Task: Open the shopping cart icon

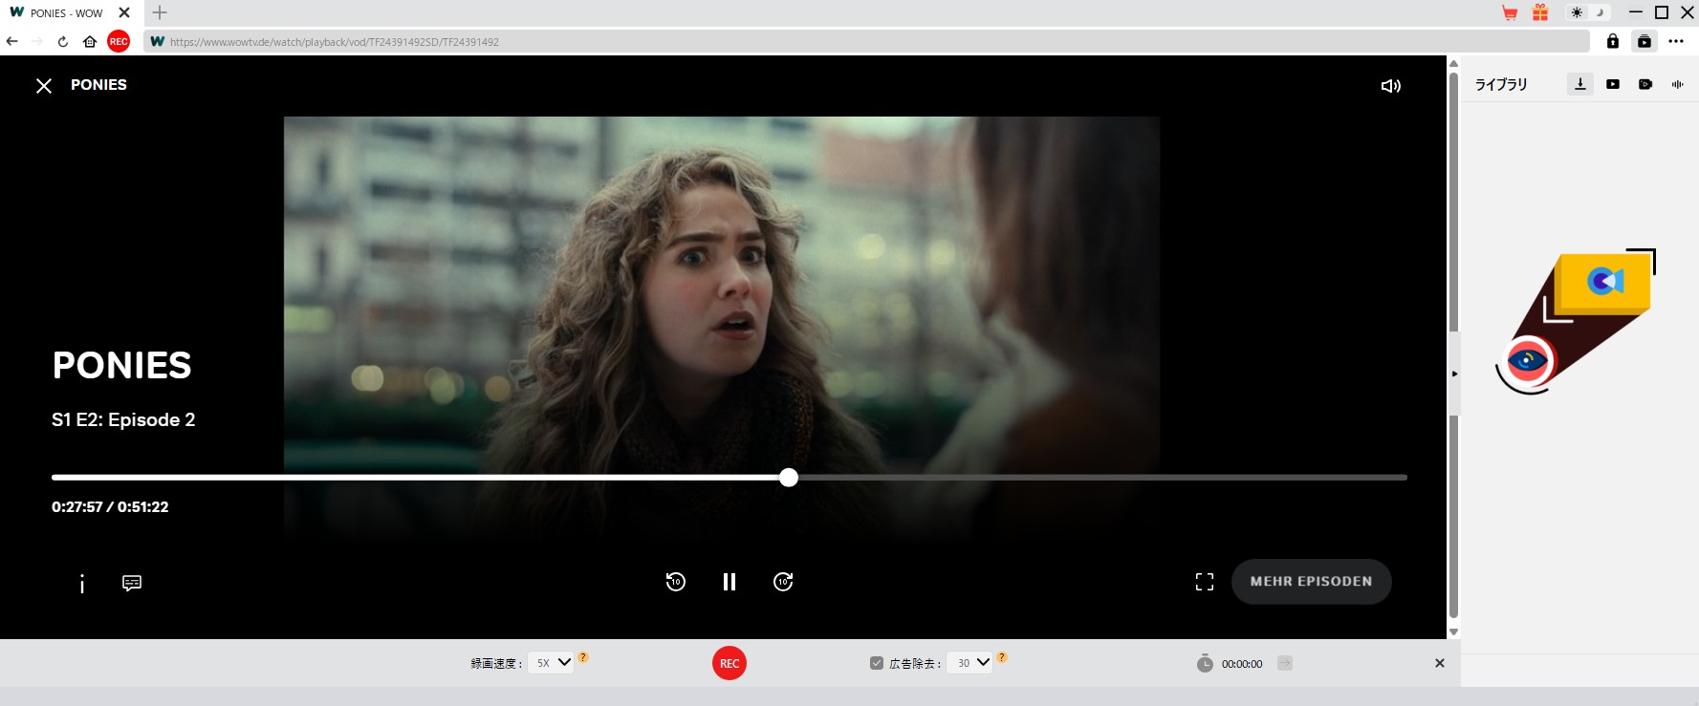Action: click(1510, 12)
